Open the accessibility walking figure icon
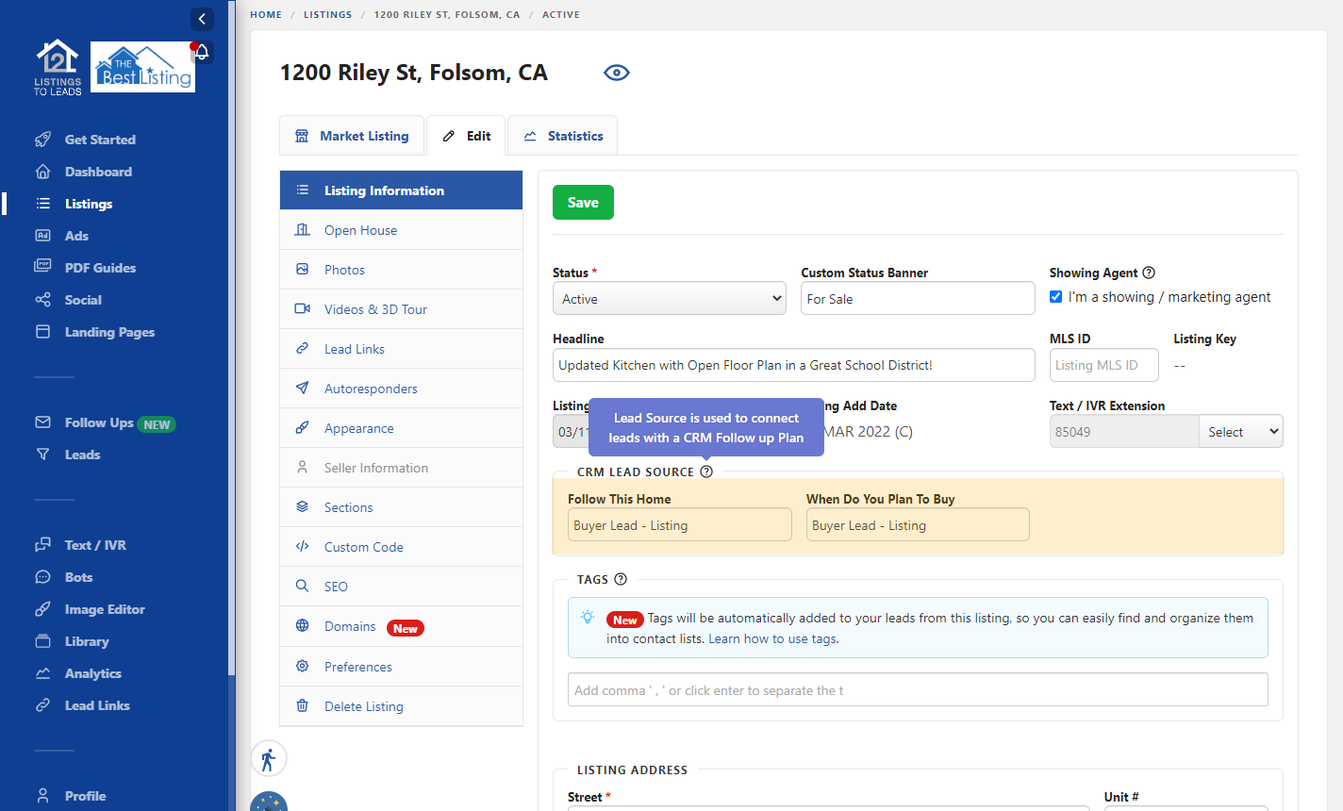Viewport: 1343px width, 811px height. click(x=269, y=759)
